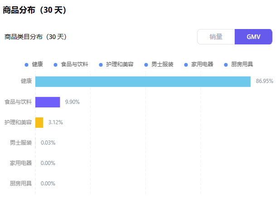
Task: Hide 健康 series via legend label
Action: [x=37, y=64]
